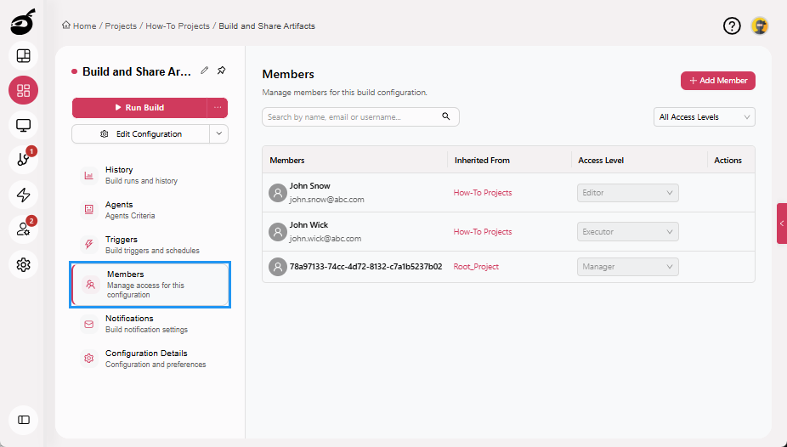Screen dimensions: 787x447
Task: Open the settings gear in left sidebar
Action: point(24,264)
